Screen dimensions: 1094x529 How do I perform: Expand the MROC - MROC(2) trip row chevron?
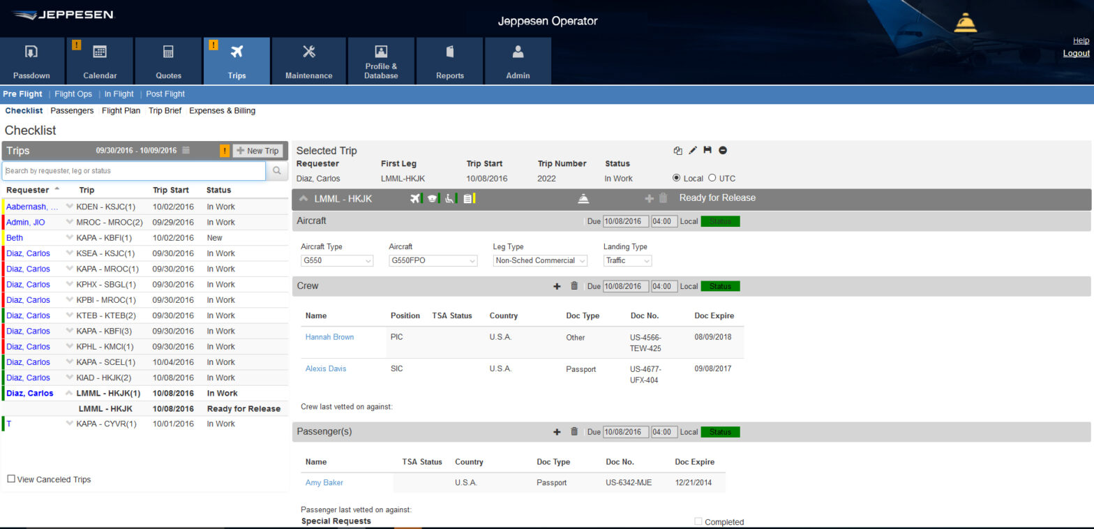[x=69, y=222]
